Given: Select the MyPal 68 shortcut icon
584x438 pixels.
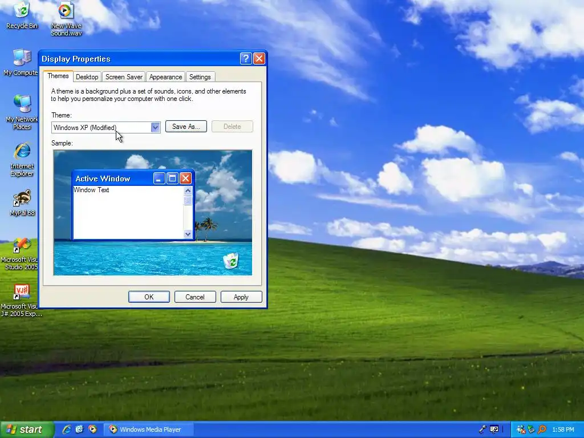Looking at the screenshot, I should pyautogui.click(x=22, y=203).
